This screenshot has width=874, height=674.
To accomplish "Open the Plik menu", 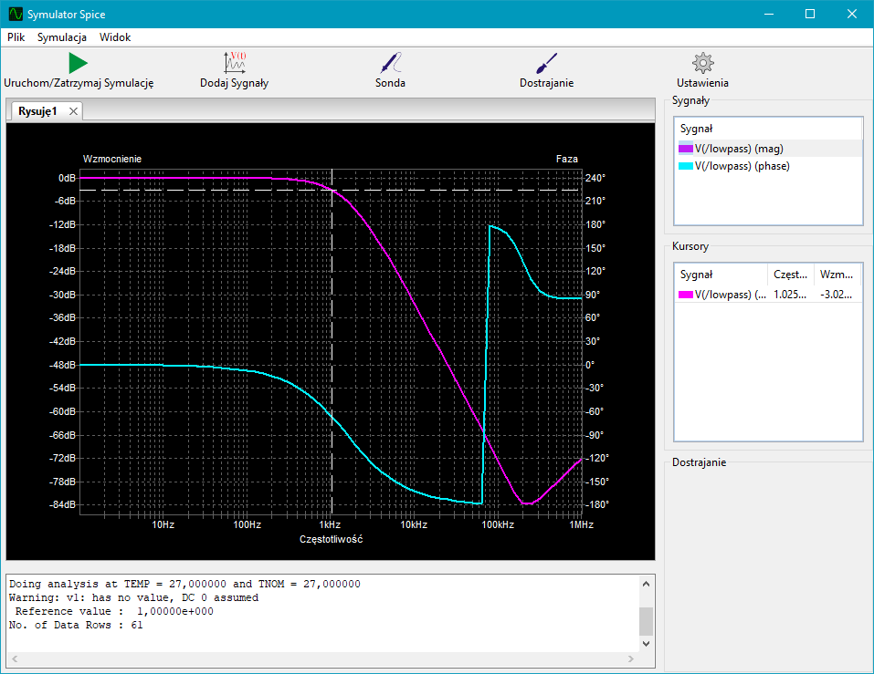I will click(x=16, y=37).
